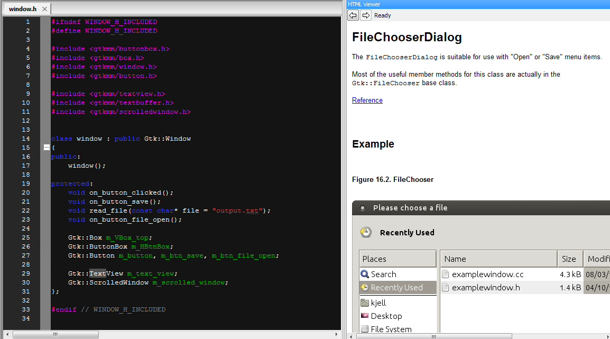Click the examplewindow.cc file icon
Image resolution: width=610 pixels, height=339 pixels.
click(446, 274)
